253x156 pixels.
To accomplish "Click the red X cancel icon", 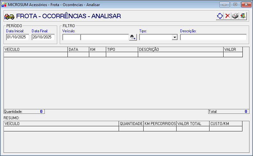I will coord(227,16).
